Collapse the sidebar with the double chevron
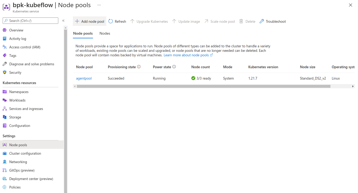Screen dimensions: 358x193 pos(63,21)
